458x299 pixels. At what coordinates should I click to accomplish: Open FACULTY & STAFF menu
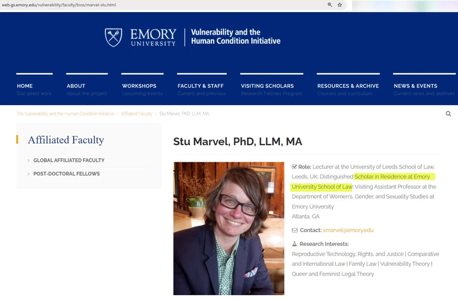[200, 86]
